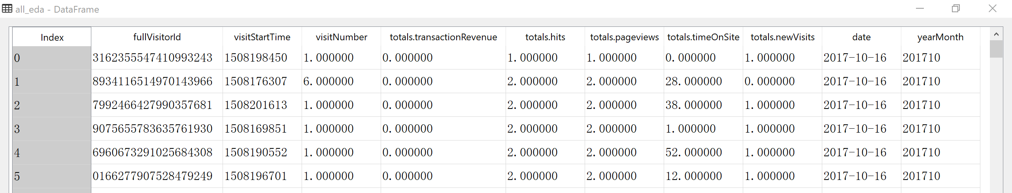Click the yearMonth column header
The height and width of the screenshot is (193, 1012).
[x=940, y=37]
